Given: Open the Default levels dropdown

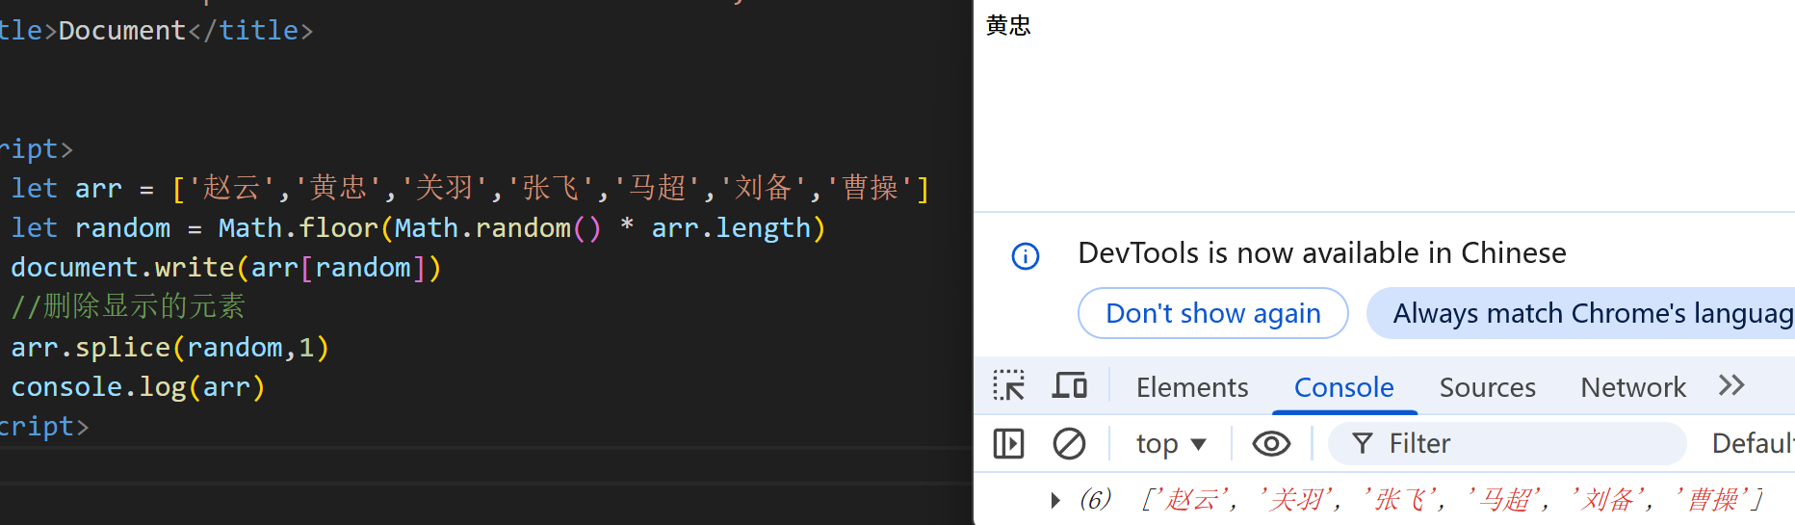Looking at the screenshot, I should [1753, 443].
